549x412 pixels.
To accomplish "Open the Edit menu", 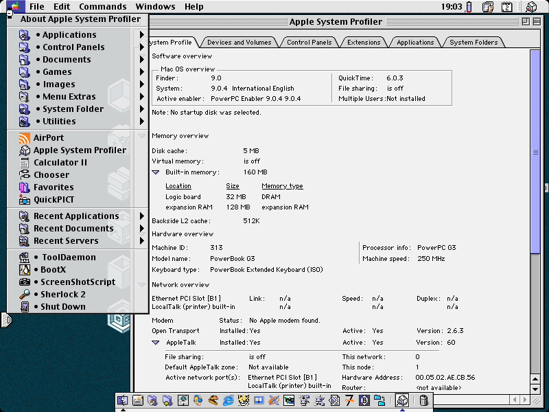I will [x=62, y=7].
